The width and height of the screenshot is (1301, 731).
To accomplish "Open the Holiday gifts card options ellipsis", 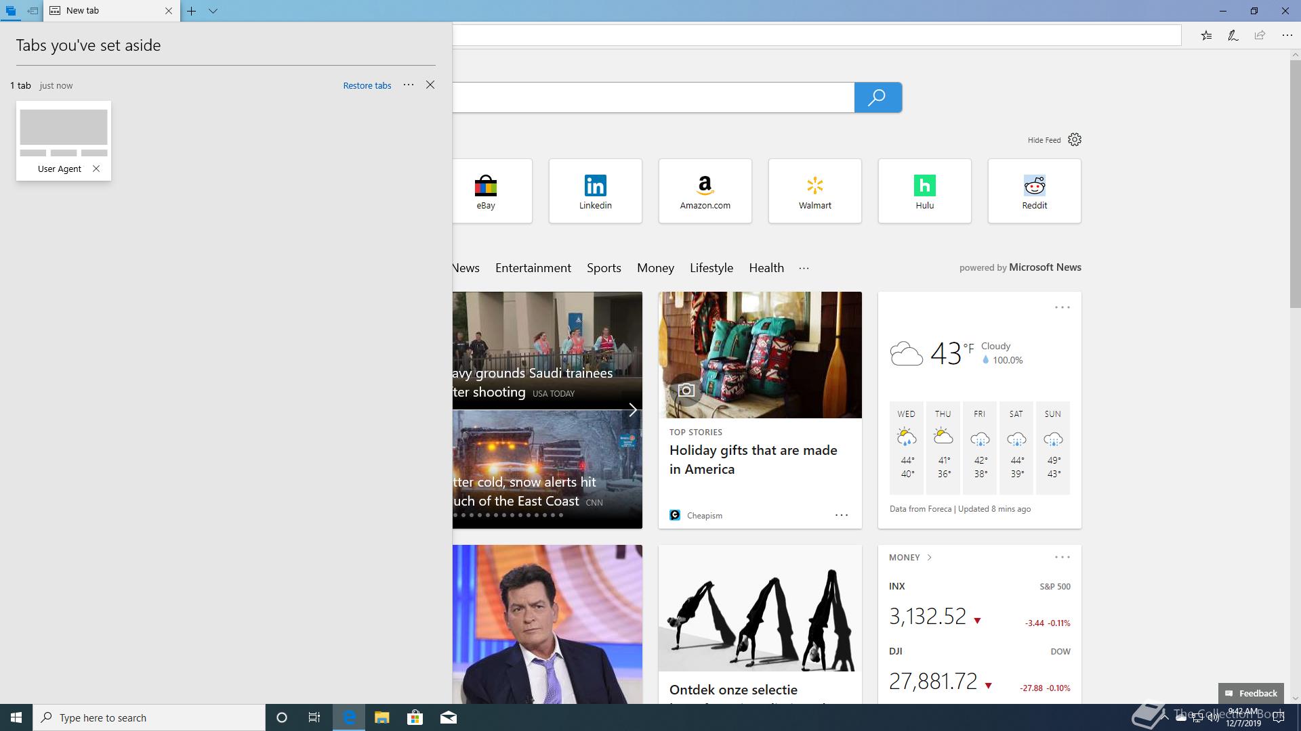I will pyautogui.click(x=841, y=515).
